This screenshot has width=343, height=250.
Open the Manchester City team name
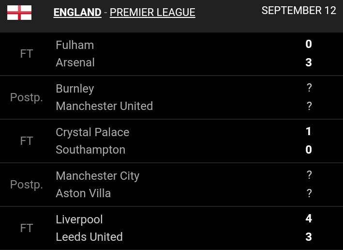tap(98, 176)
